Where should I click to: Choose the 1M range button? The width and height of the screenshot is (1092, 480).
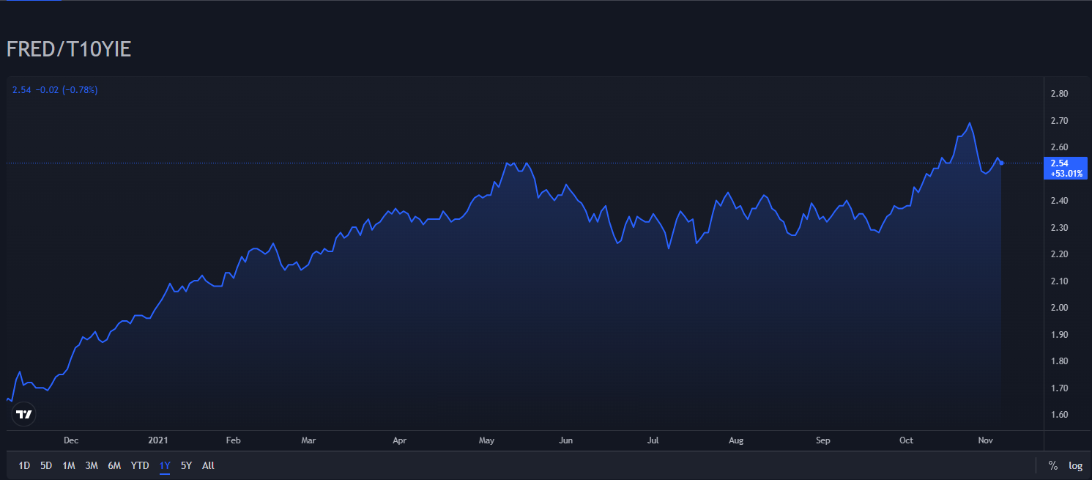69,465
